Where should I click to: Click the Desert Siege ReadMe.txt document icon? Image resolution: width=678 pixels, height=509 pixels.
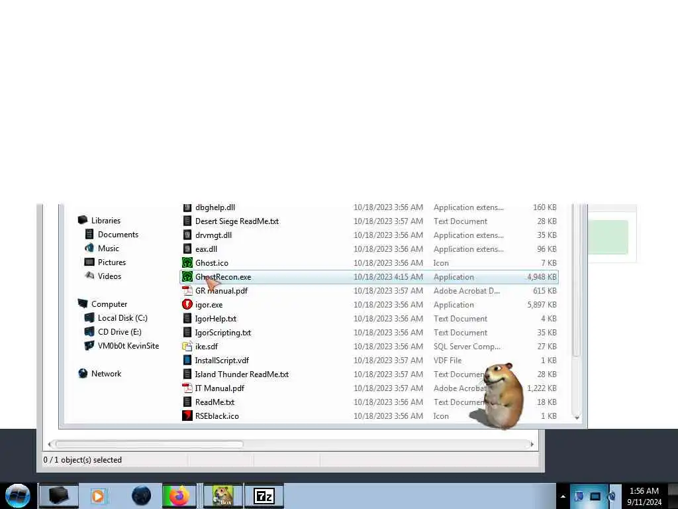click(x=187, y=221)
